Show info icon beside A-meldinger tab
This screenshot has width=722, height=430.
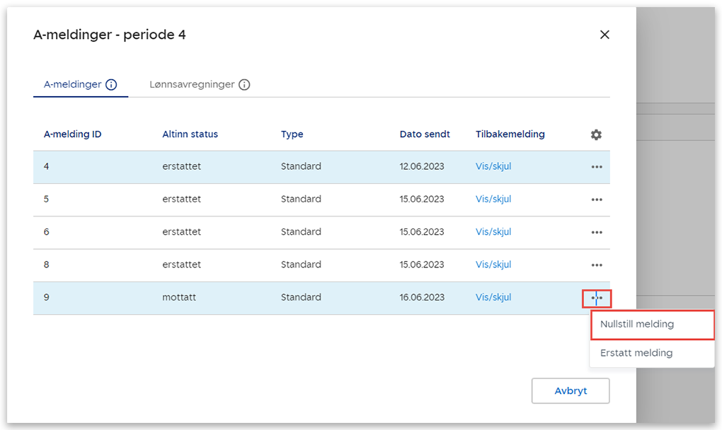tap(111, 84)
